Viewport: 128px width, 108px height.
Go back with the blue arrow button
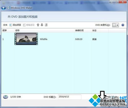point(4,8)
